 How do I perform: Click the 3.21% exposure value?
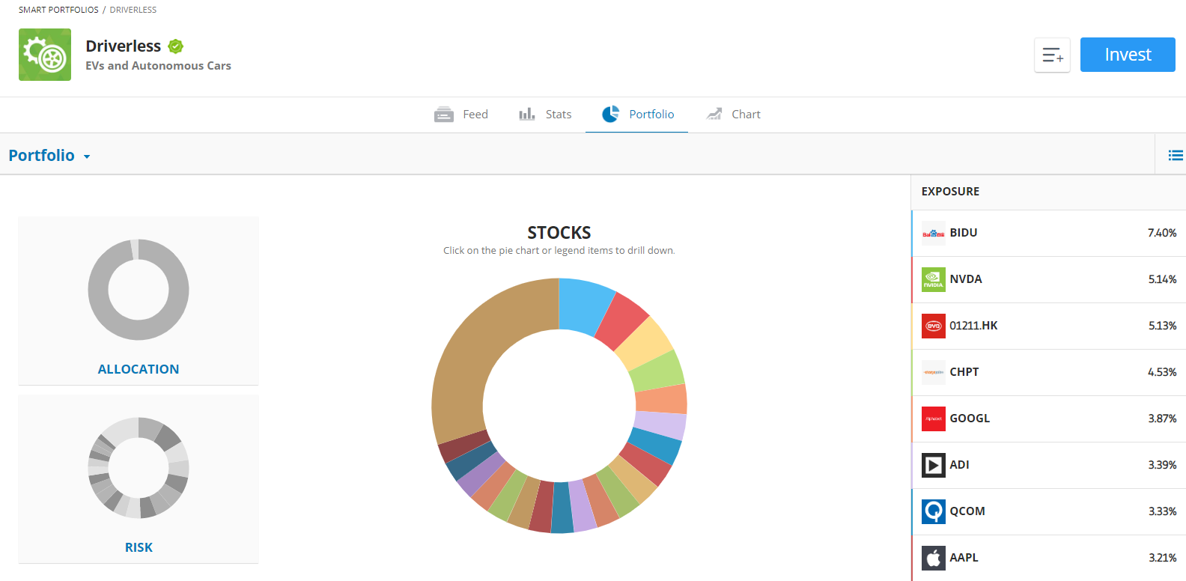1162,558
